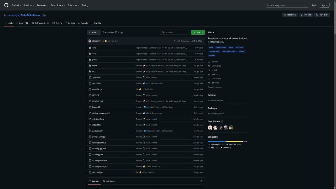
Task: Click the MIT license scale icon
Action: (209, 66)
